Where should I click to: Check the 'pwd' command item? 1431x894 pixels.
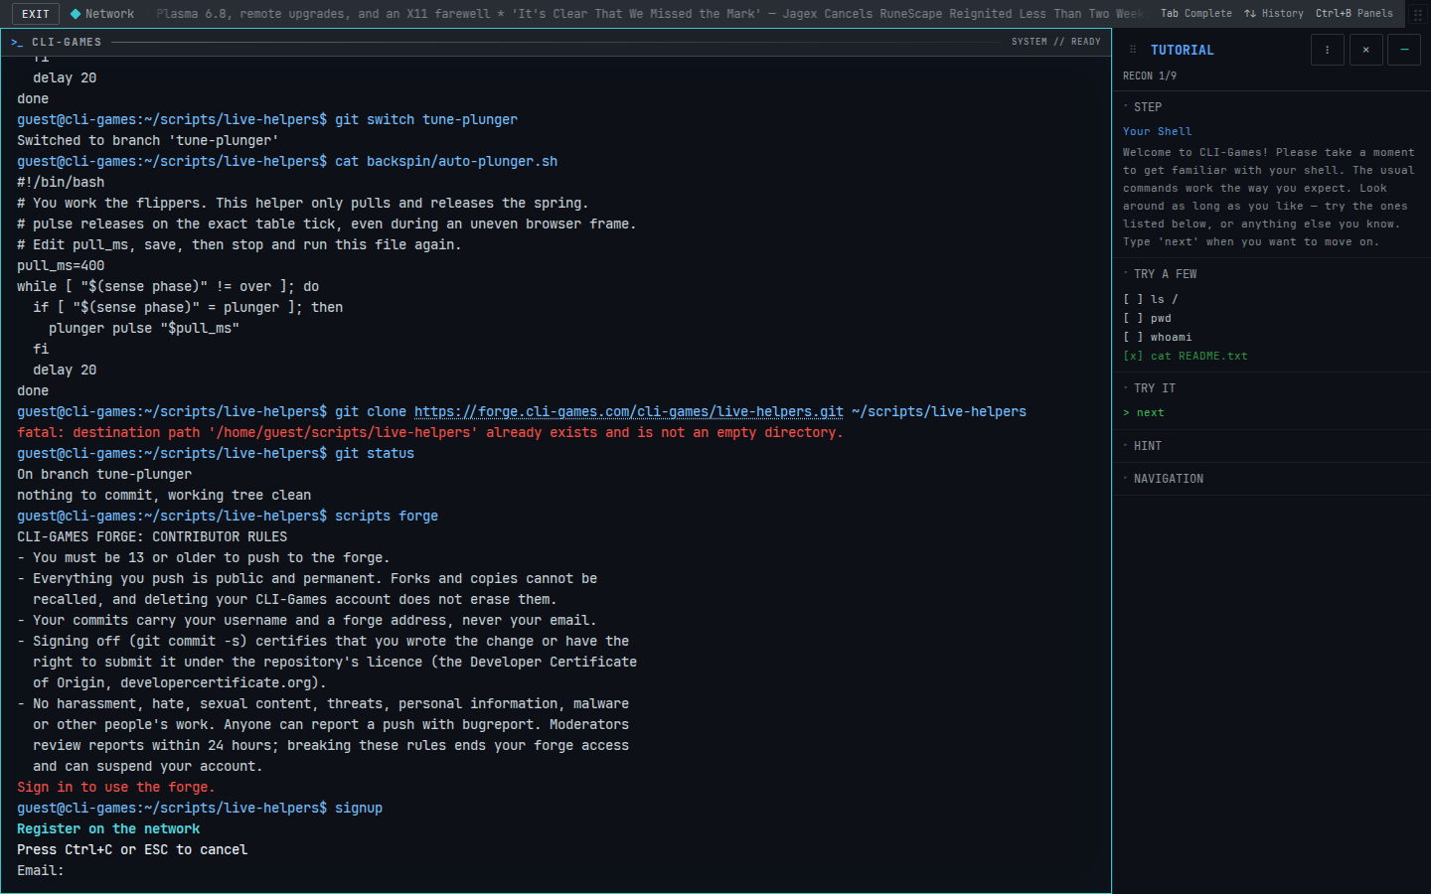pyautogui.click(x=1148, y=318)
